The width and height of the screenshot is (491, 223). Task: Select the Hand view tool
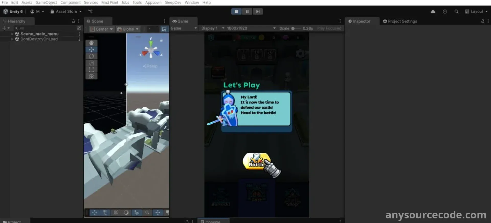point(91,43)
